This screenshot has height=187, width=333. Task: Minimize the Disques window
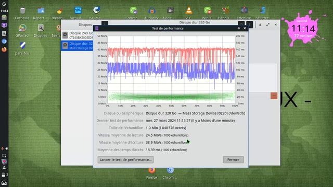pyautogui.click(x=260, y=24)
